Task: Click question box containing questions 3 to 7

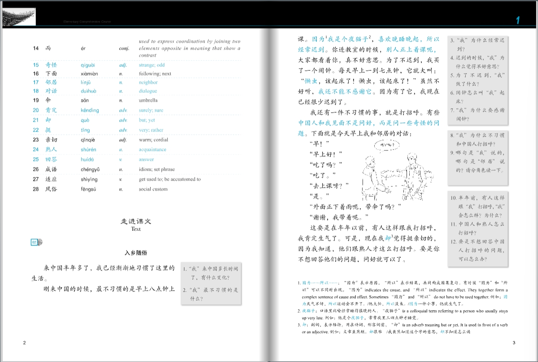Action: (x=478, y=79)
